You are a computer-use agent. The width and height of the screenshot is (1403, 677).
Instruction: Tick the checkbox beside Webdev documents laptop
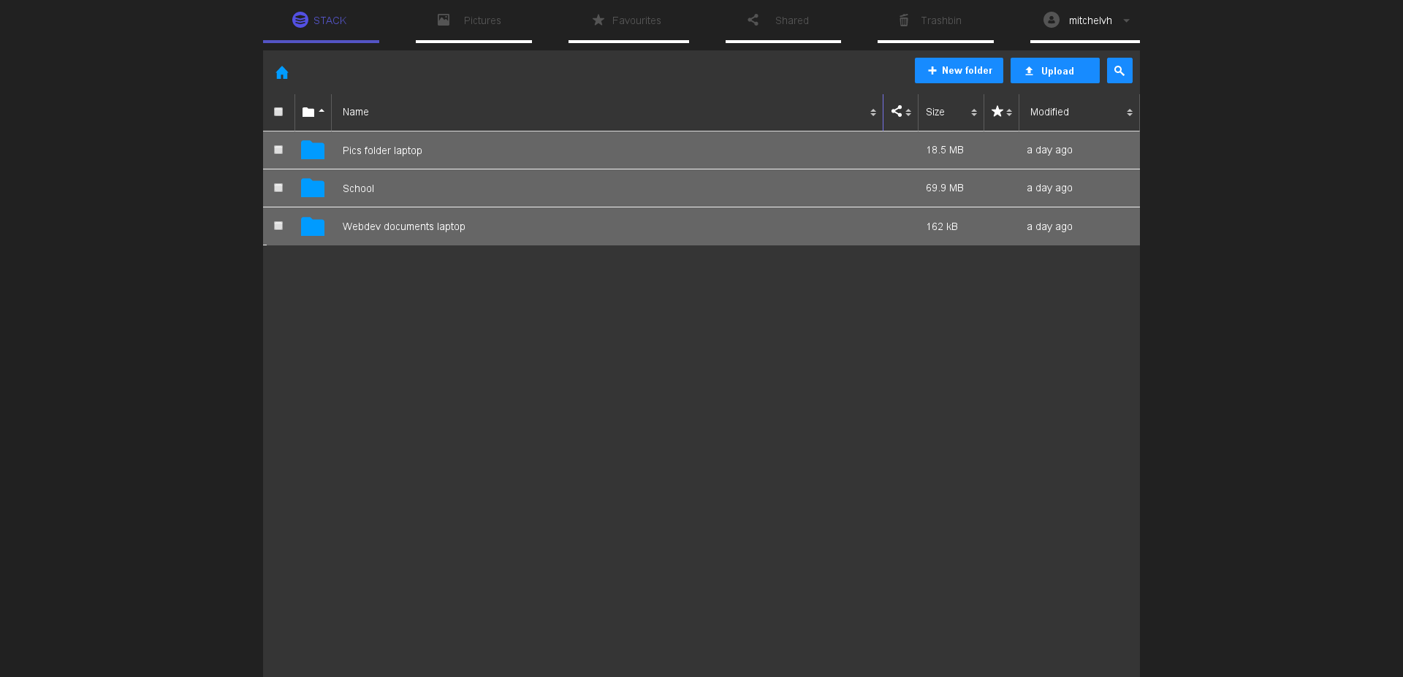pos(278,226)
